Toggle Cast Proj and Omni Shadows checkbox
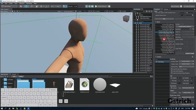 coord(172,69)
